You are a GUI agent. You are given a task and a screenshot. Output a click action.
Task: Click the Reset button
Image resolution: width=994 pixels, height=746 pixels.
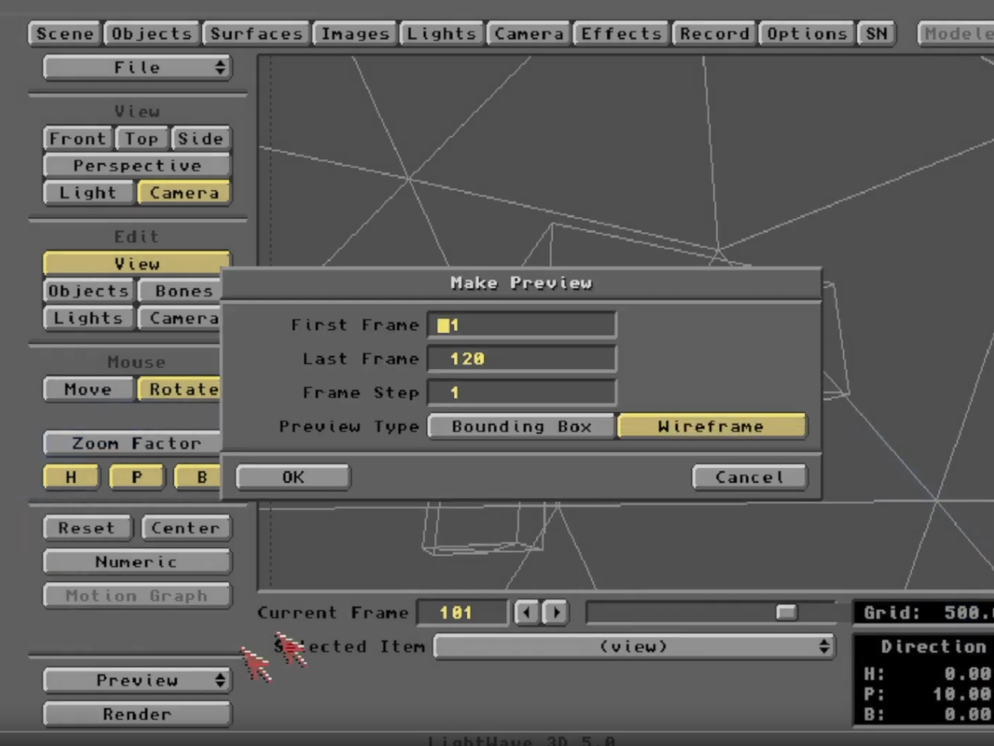[87, 528]
